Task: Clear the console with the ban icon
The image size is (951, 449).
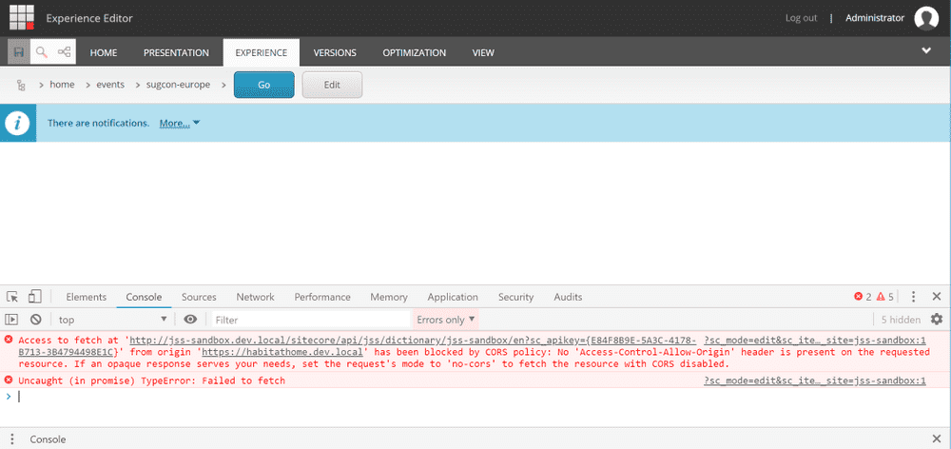Action: 36,320
